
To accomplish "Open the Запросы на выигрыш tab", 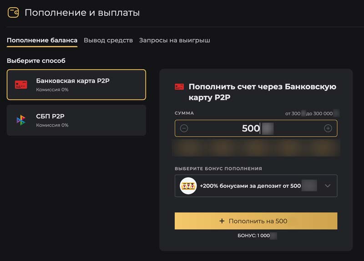I will tap(174, 40).
